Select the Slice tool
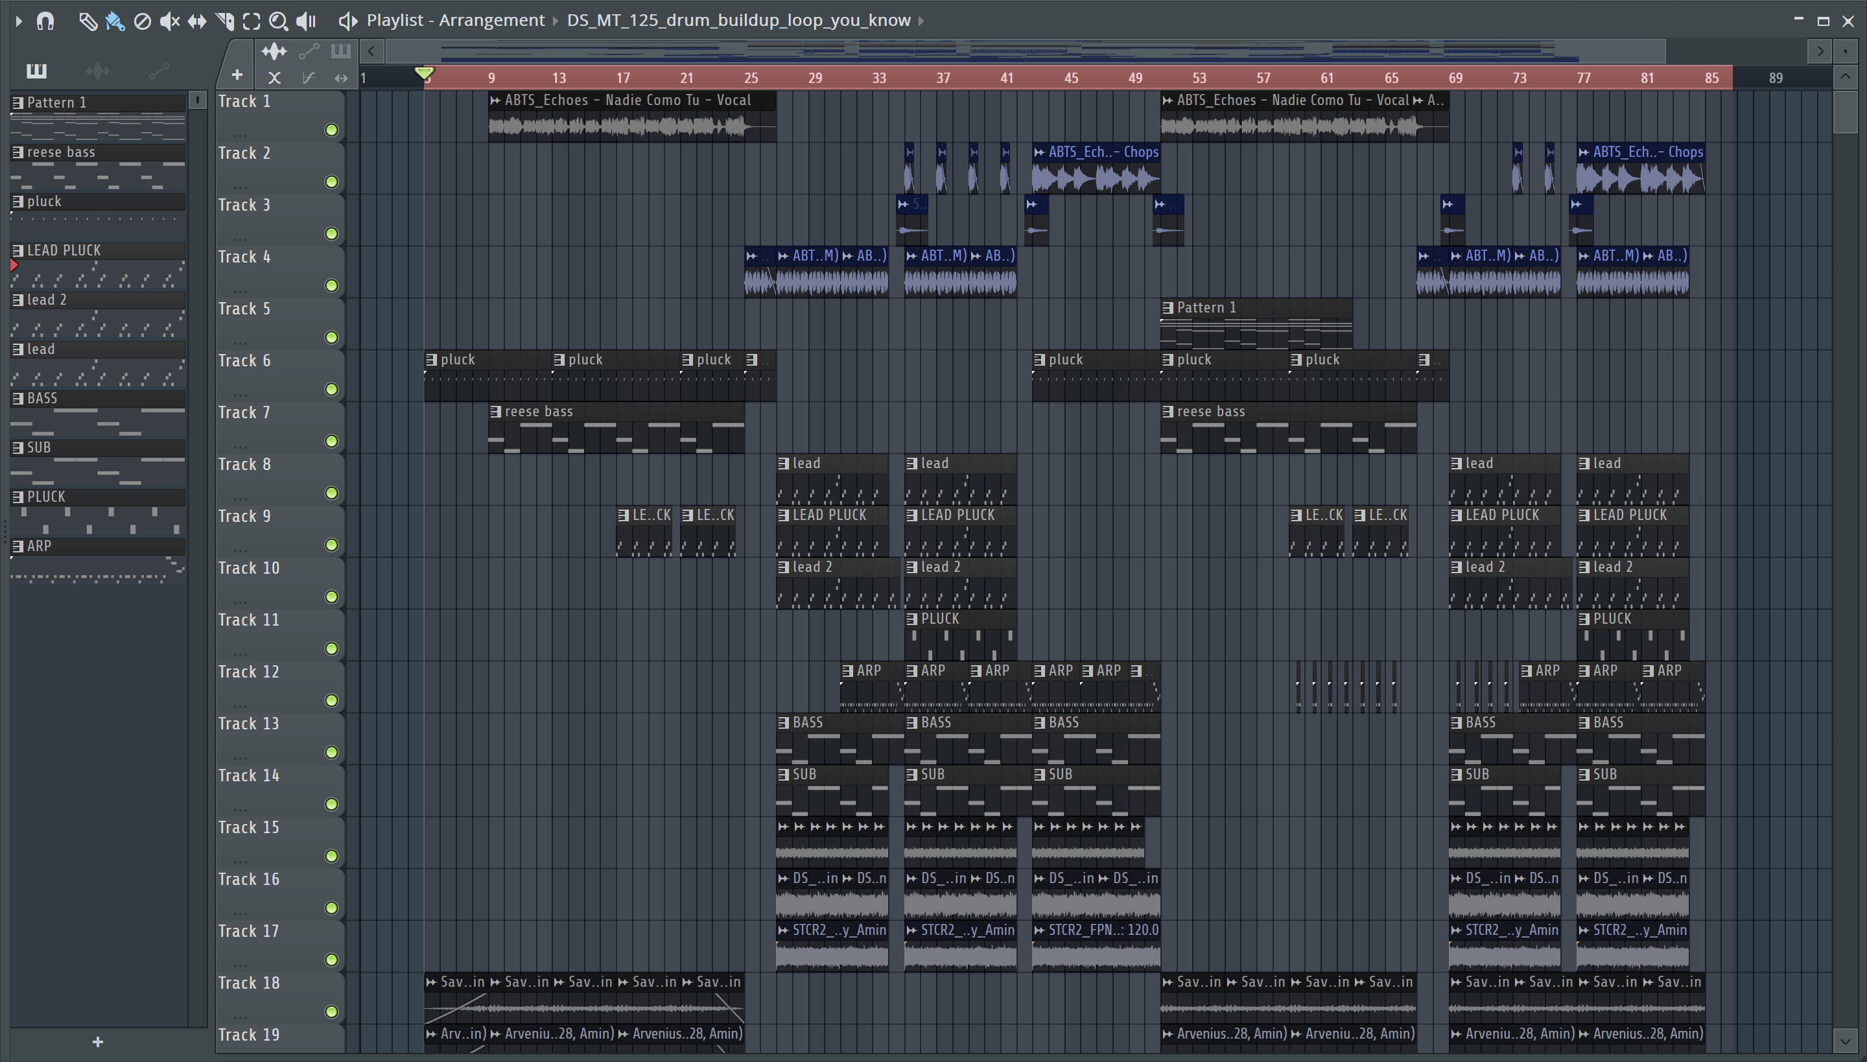The image size is (1867, 1062). [x=224, y=21]
